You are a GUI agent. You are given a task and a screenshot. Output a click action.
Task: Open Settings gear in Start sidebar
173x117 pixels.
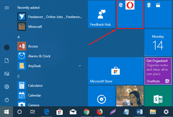[x=7, y=87]
